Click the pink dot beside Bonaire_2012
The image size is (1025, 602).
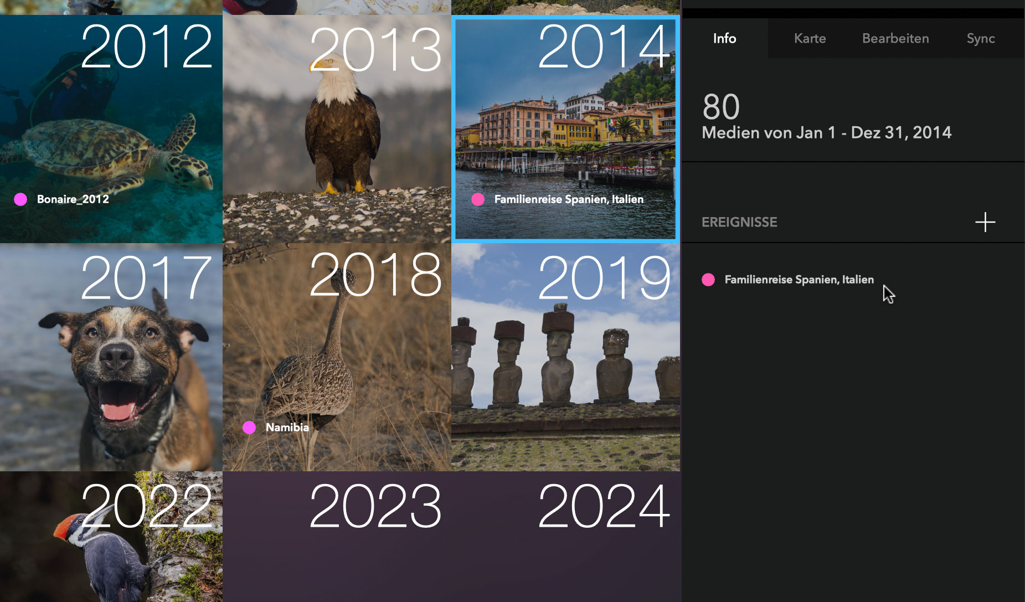point(20,199)
